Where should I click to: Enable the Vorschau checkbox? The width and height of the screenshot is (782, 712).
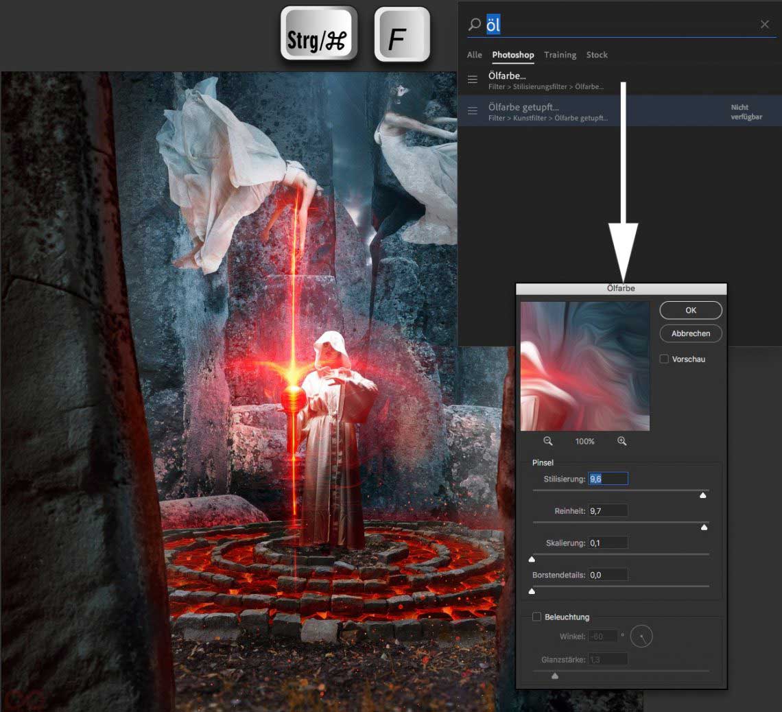pos(664,359)
